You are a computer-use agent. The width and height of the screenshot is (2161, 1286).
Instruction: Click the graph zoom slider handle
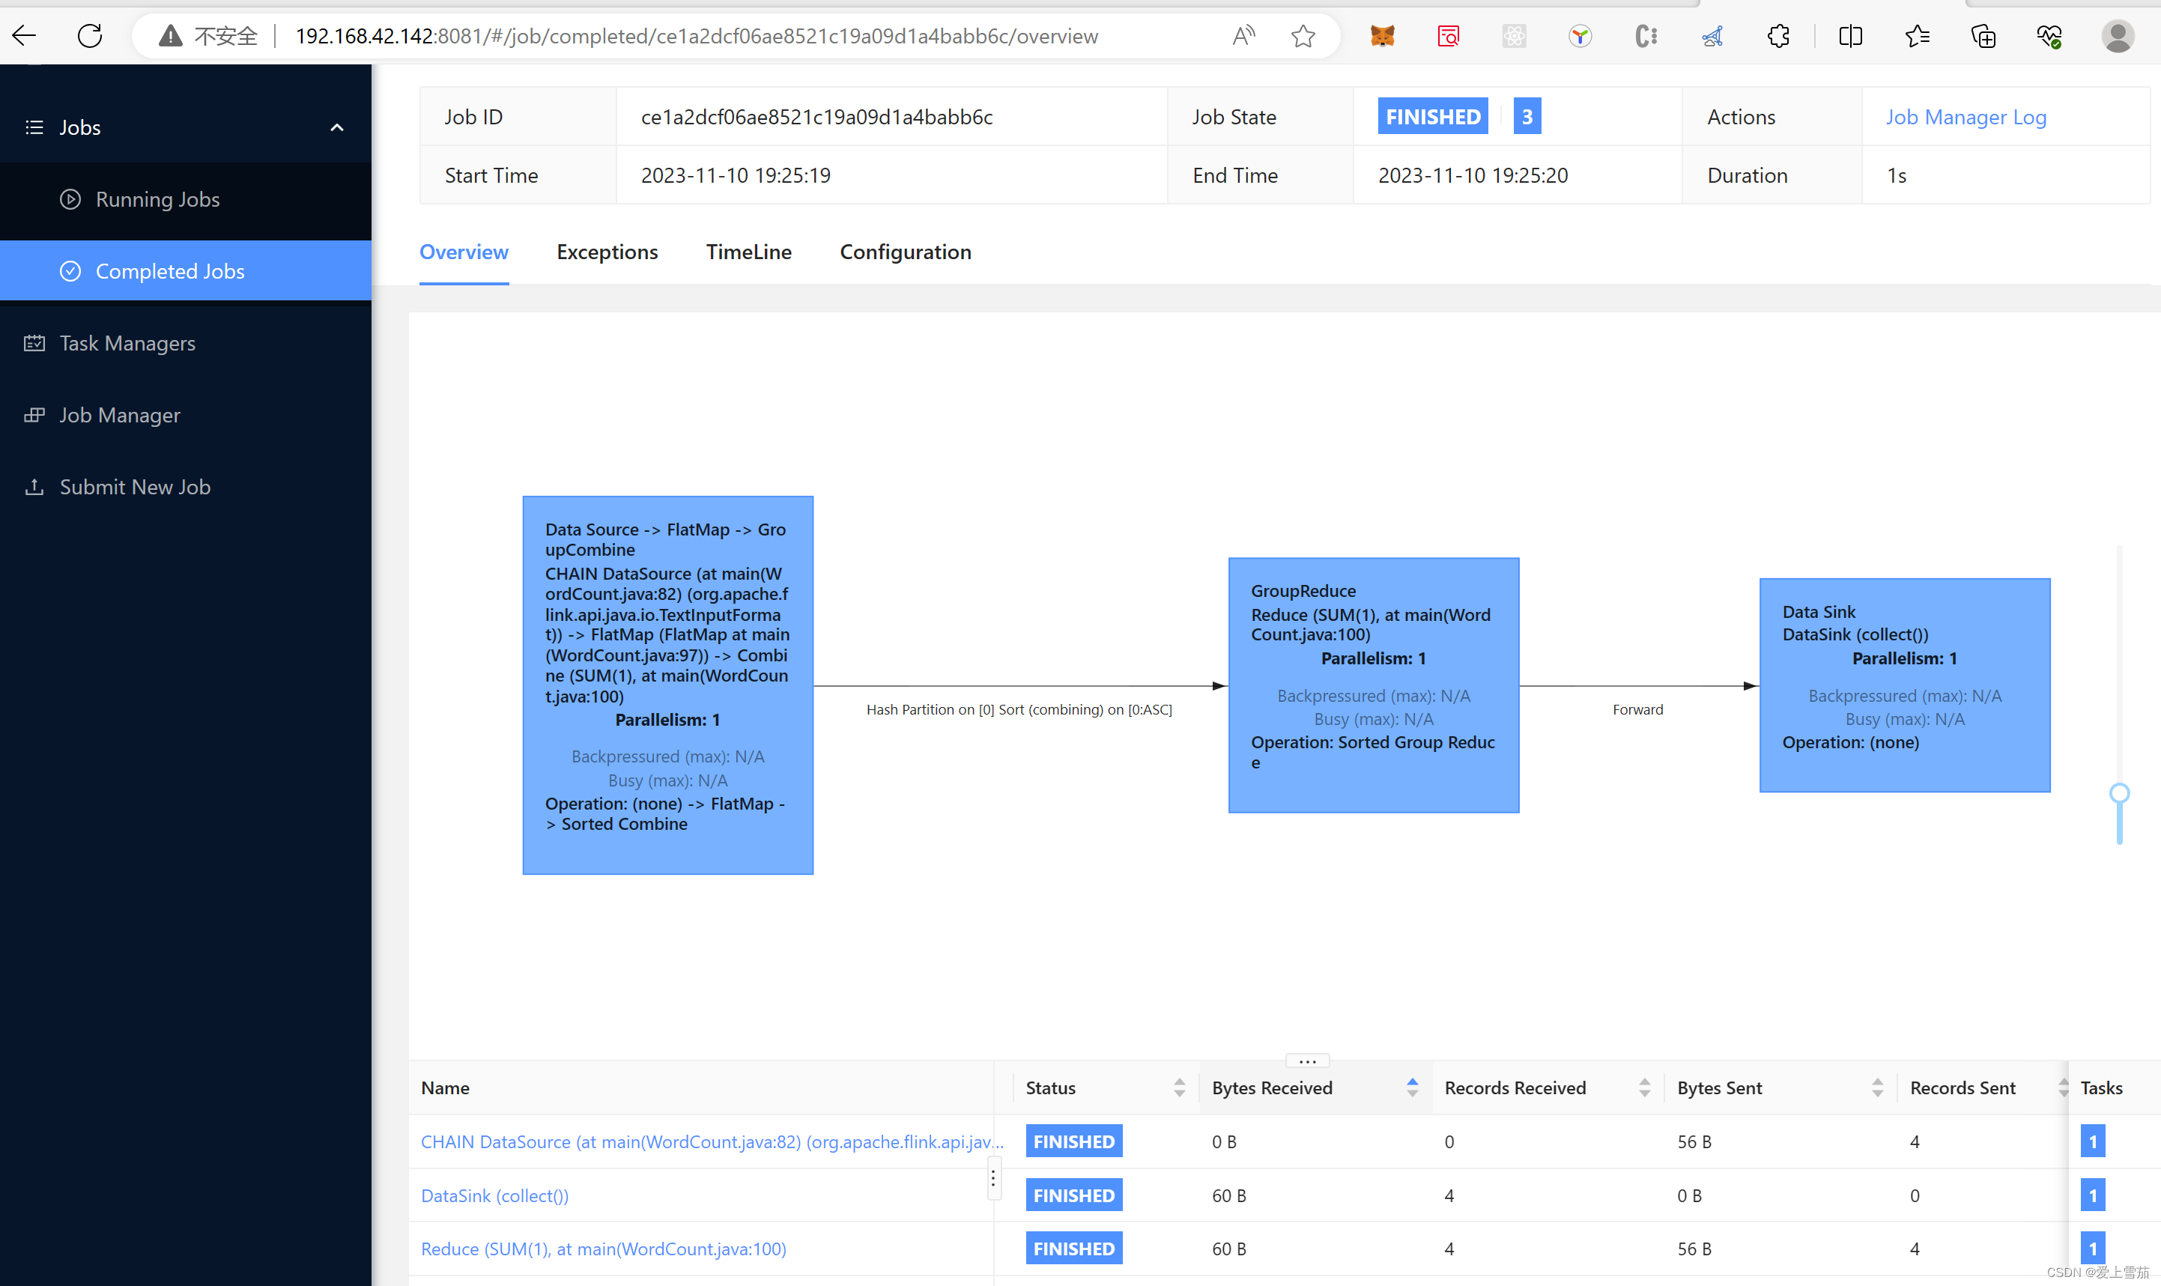[2118, 793]
